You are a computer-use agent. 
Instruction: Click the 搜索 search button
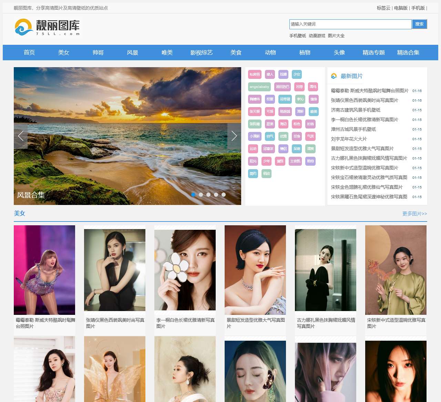point(419,24)
